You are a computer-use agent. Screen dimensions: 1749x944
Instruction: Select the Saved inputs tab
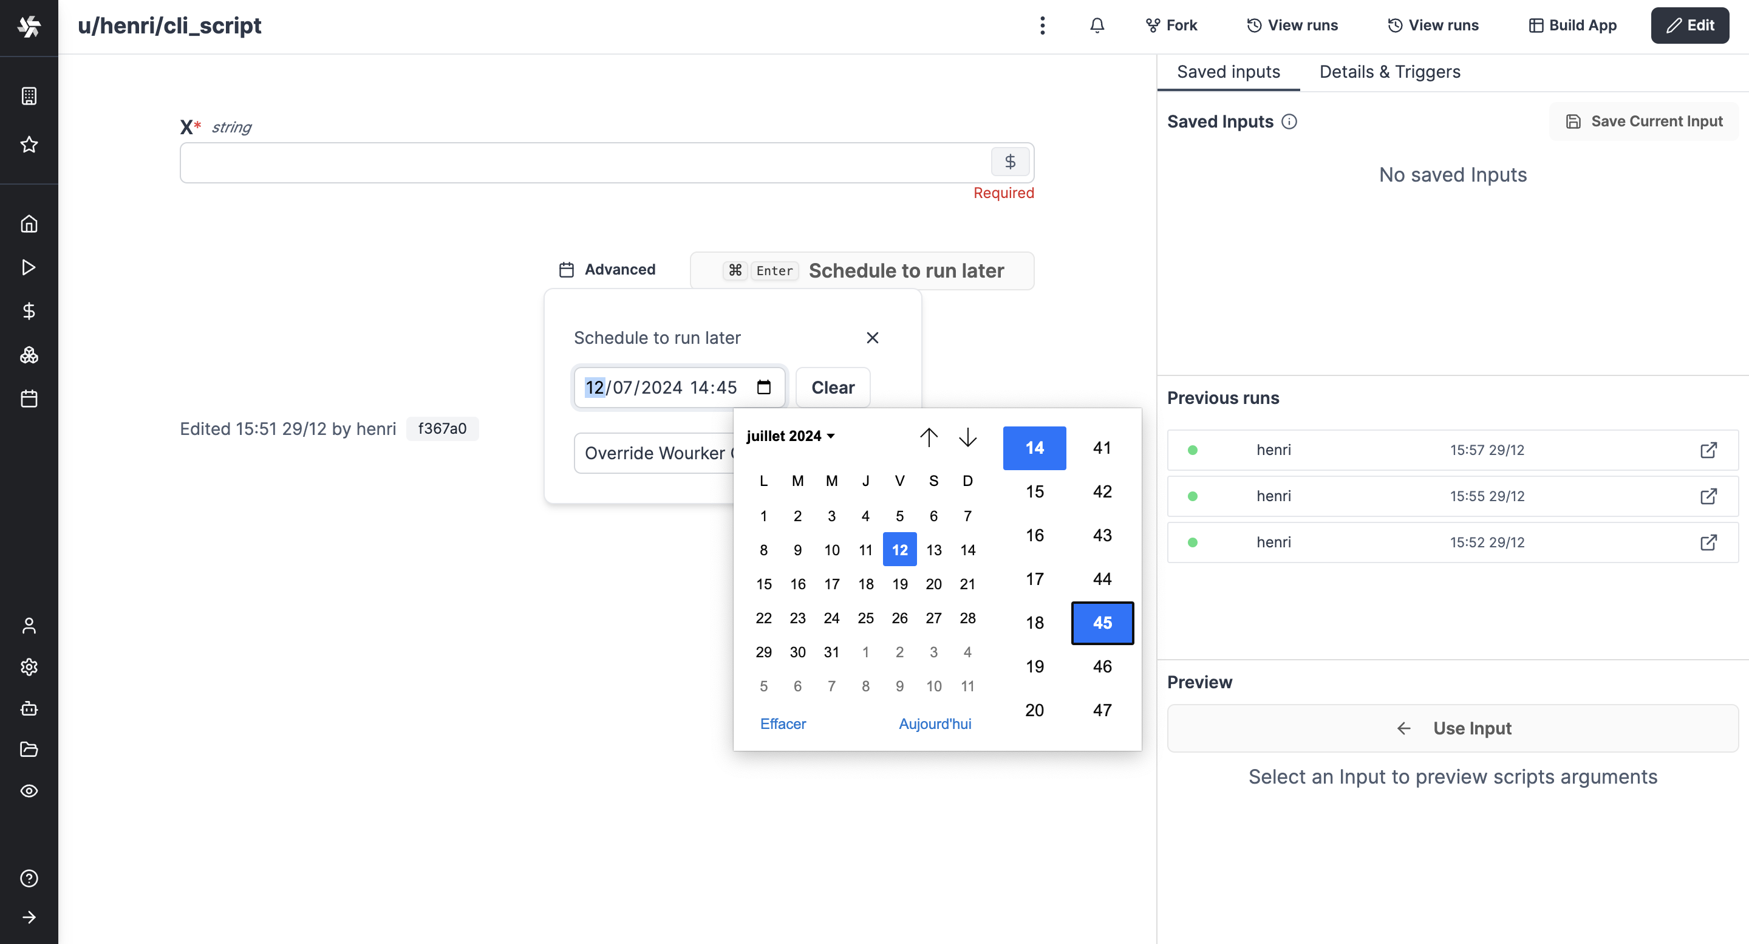[x=1227, y=72]
